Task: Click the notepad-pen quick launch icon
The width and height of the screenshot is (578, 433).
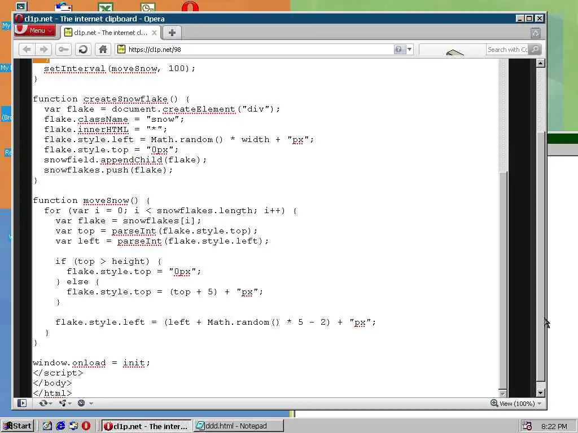Action: pos(47,426)
